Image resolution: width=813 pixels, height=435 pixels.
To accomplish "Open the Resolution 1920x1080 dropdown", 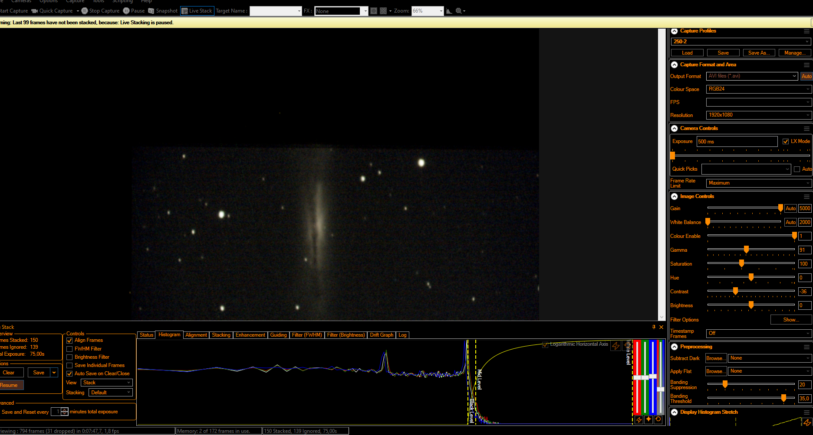I will 759,115.
